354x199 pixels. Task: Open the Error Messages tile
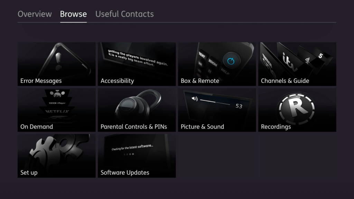coord(56,64)
